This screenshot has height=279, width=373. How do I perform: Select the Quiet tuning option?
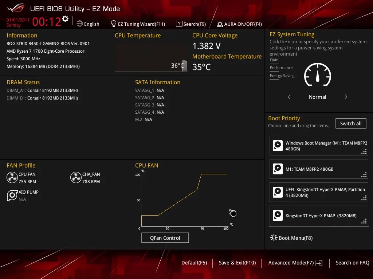275,60
